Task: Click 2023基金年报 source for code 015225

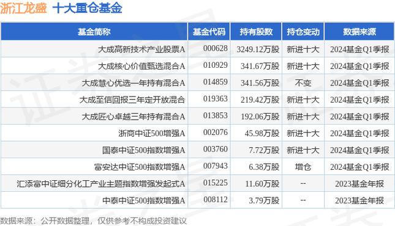Action: pyautogui.click(x=359, y=184)
